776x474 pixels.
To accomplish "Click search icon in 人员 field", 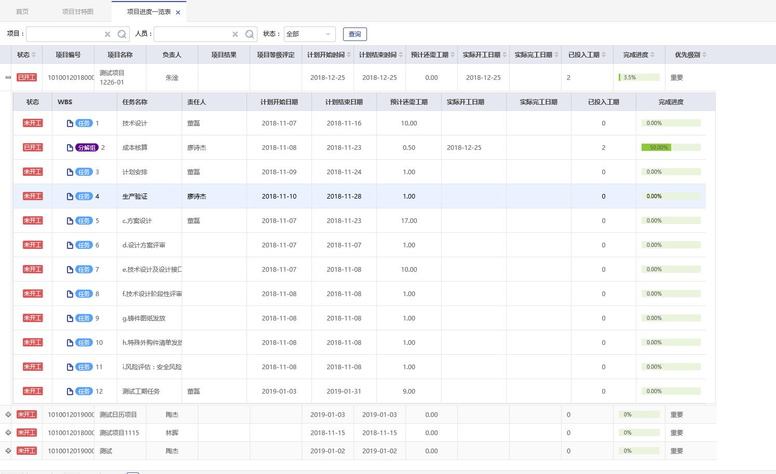I will coord(250,34).
